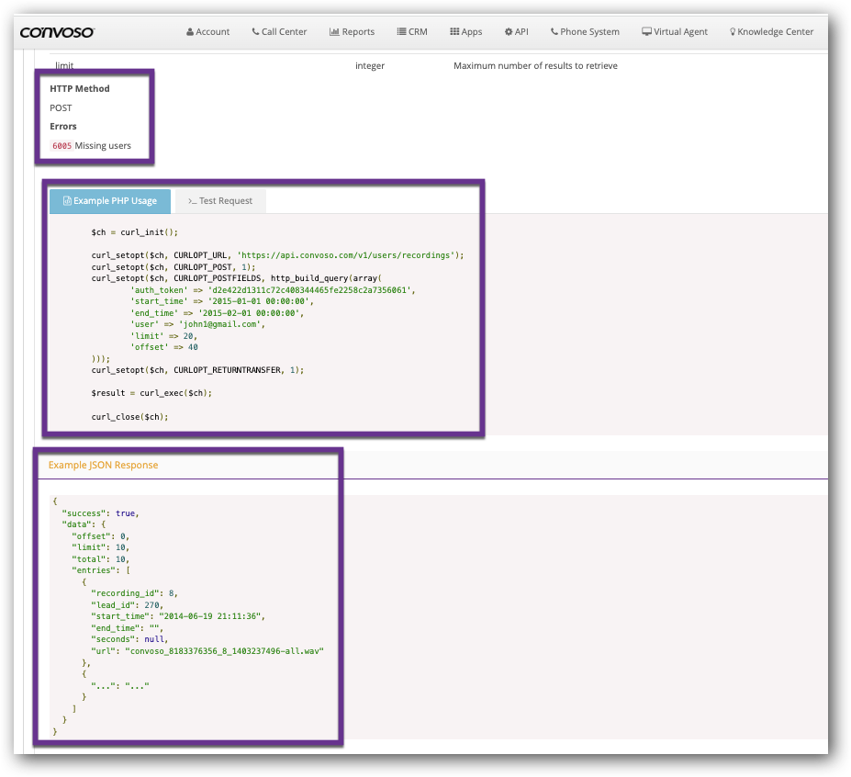Screen dimensions: 851x777
Task: Open the Knowledge Center menu
Action: click(x=772, y=32)
